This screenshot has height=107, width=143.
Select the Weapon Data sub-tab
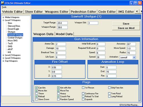coord(43,34)
